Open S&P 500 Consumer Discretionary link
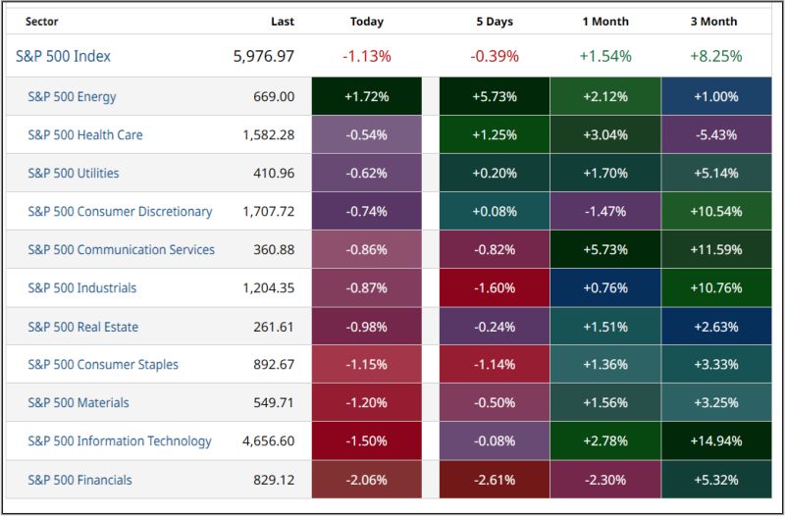The width and height of the screenshot is (785, 516). 120,212
